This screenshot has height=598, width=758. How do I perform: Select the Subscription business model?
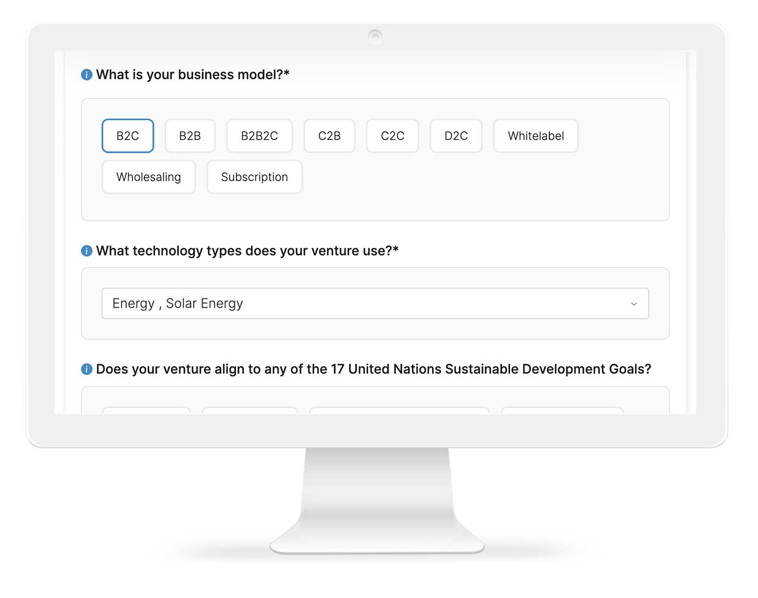tap(254, 177)
